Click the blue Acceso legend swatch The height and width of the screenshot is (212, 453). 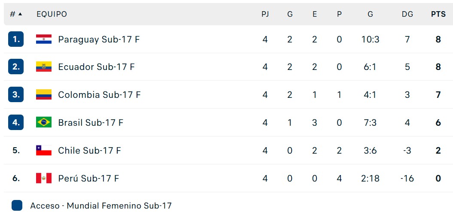point(17,205)
